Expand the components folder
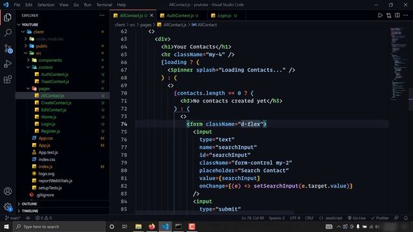This screenshot has width=413, height=232. point(28,60)
